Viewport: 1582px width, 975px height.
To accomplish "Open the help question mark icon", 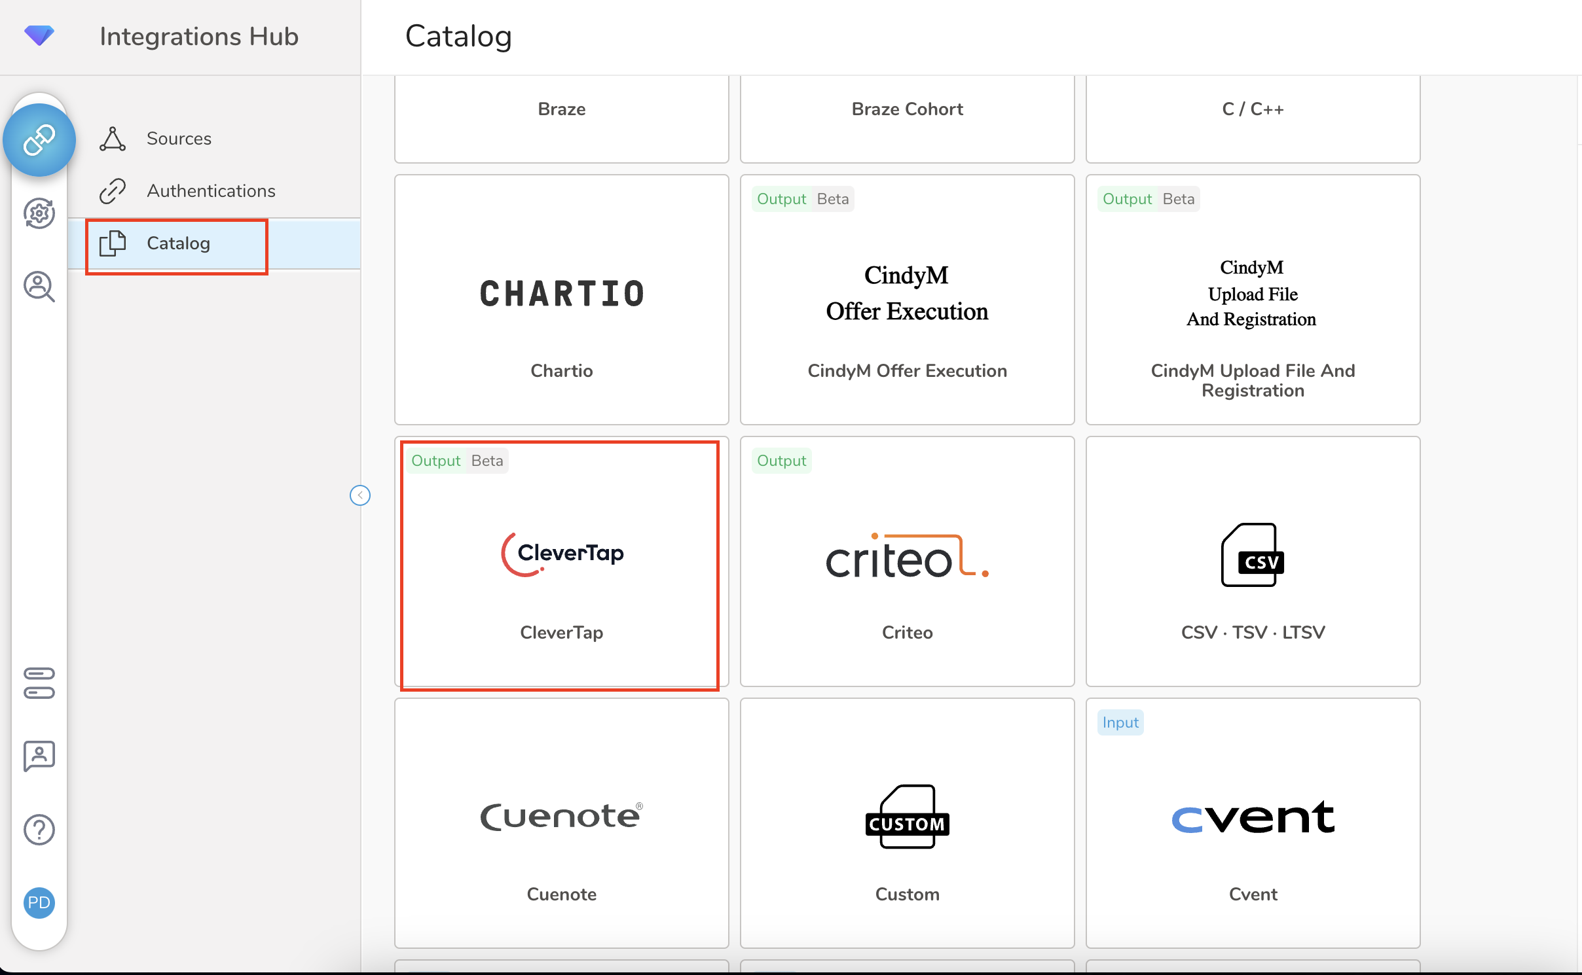I will pyautogui.click(x=39, y=830).
